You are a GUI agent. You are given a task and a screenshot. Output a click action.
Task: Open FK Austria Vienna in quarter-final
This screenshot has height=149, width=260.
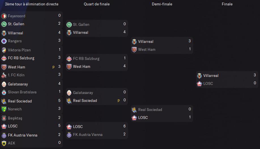(x=88, y=135)
